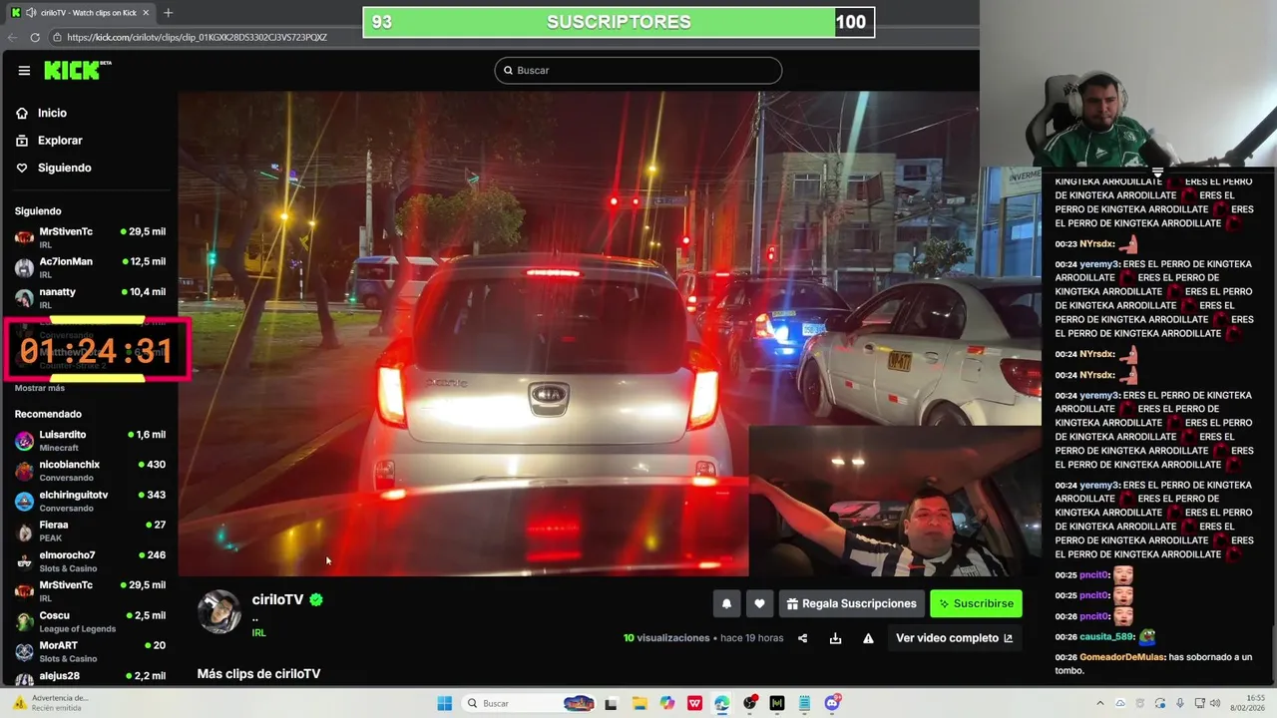Open File Explorer from the taskbar
1277x718 pixels.
pos(639,703)
